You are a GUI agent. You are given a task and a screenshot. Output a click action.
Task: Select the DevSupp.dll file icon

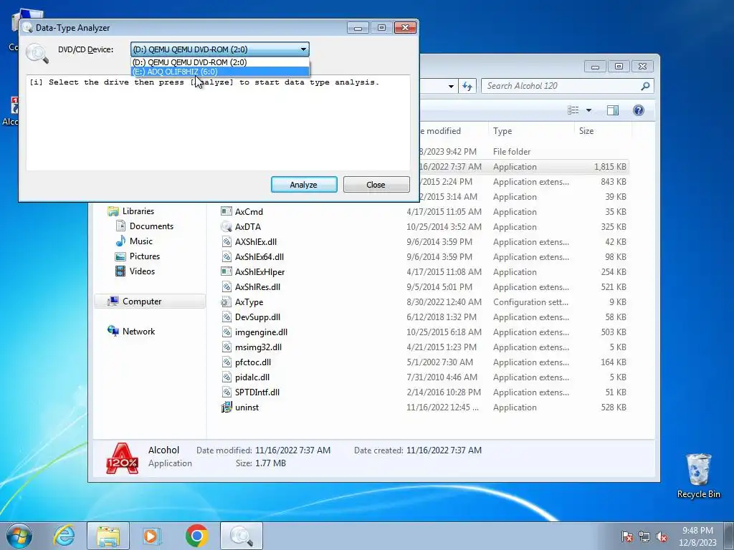point(226,317)
